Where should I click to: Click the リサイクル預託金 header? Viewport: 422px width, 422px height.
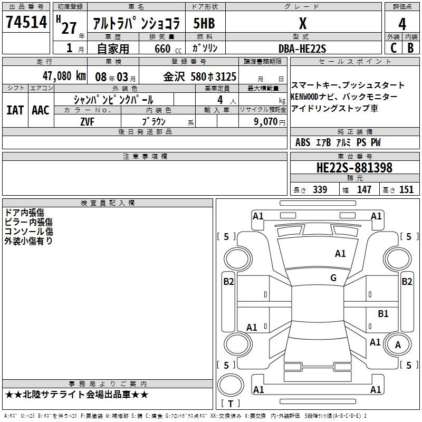[x=263, y=110]
